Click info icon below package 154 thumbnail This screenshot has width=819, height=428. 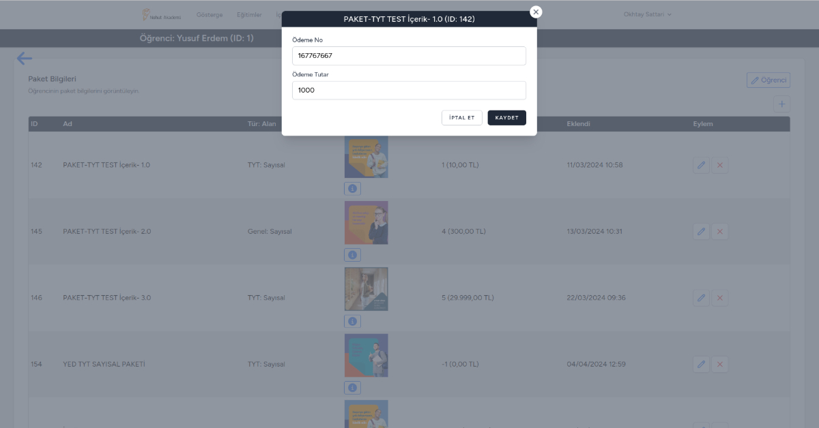pos(352,388)
